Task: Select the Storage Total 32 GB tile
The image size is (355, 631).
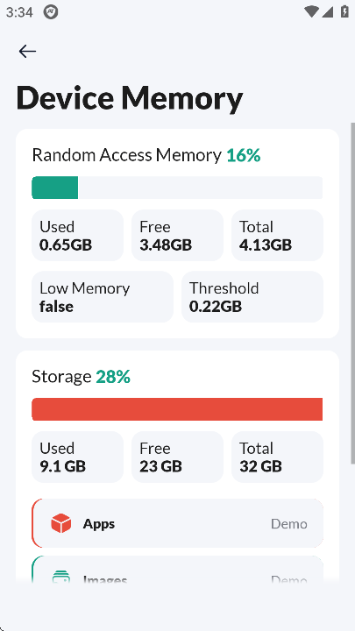Action: [x=277, y=457]
